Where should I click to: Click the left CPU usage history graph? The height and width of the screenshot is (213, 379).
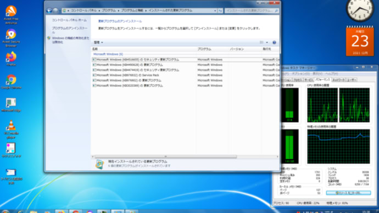tap(322, 105)
